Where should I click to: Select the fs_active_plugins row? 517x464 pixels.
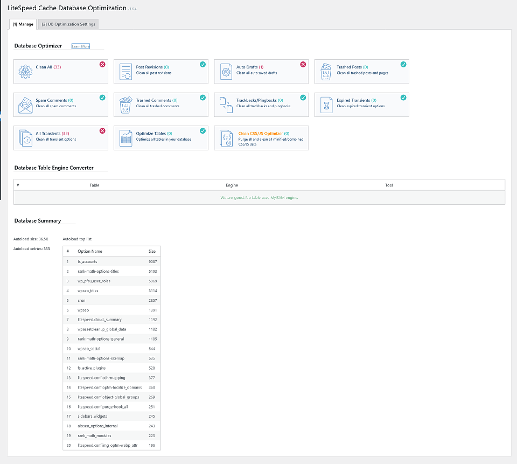point(112,368)
